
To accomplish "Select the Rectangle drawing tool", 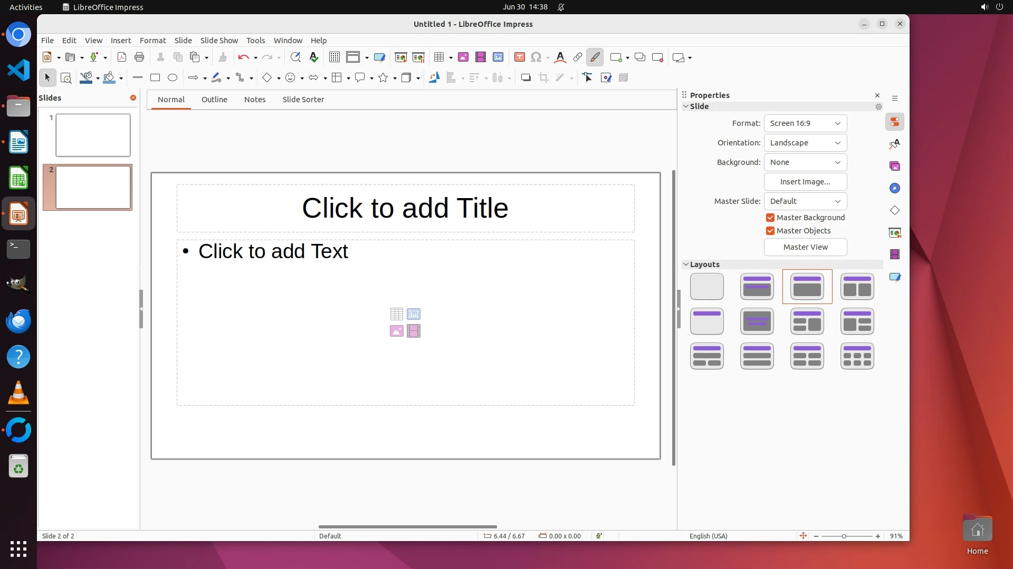I will [155, 78].
